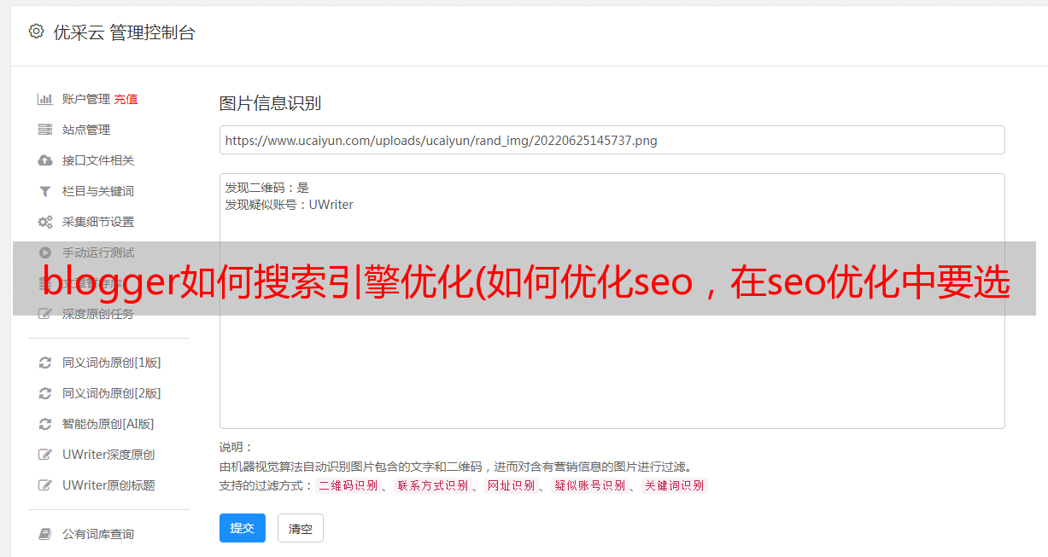
Task: Click the 二维码识别 filter tag
Action: pyautogui.click(x=348, y=485)
